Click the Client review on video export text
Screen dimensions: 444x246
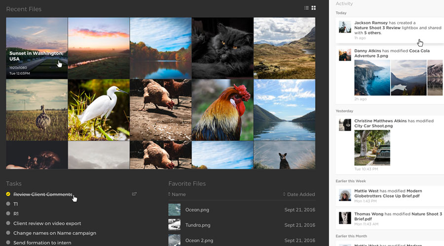coord(47,223)
